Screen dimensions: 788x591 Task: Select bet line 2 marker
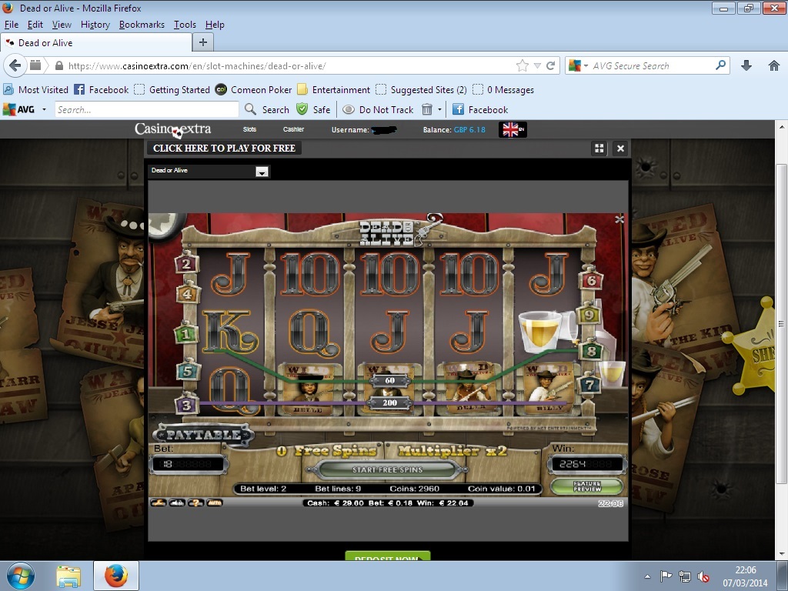click(x=186, y=264)
